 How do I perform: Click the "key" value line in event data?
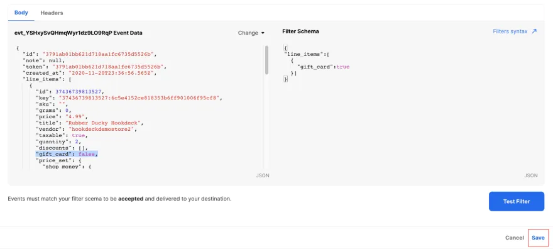point(129,98)
